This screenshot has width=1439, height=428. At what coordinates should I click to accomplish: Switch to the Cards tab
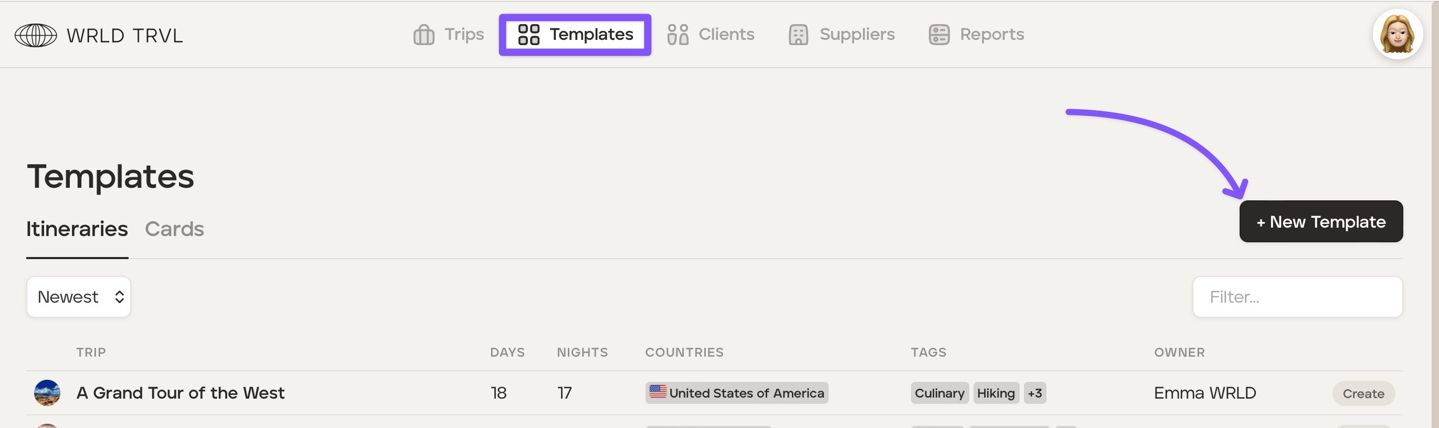174,229
